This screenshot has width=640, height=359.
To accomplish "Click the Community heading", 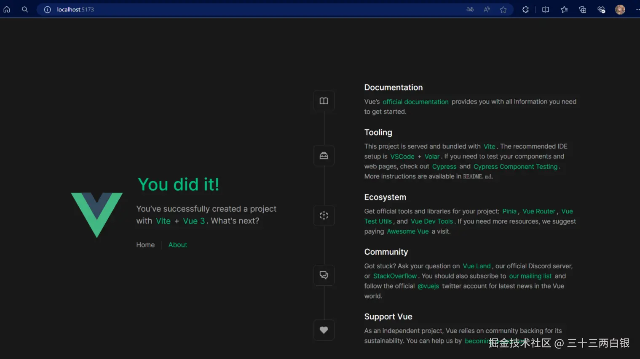I will [386, 252].
